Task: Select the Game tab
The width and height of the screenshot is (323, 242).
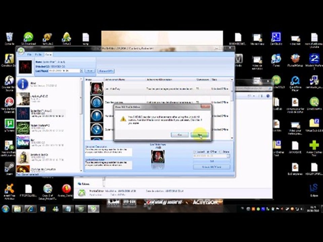Action: [48, 54]
